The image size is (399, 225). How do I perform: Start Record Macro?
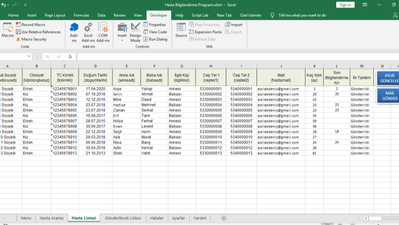(30, 25)
